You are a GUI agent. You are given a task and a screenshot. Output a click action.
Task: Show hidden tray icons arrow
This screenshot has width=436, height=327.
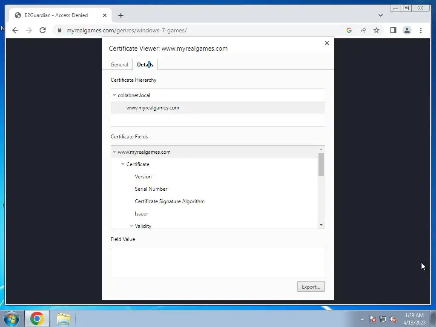362,319
